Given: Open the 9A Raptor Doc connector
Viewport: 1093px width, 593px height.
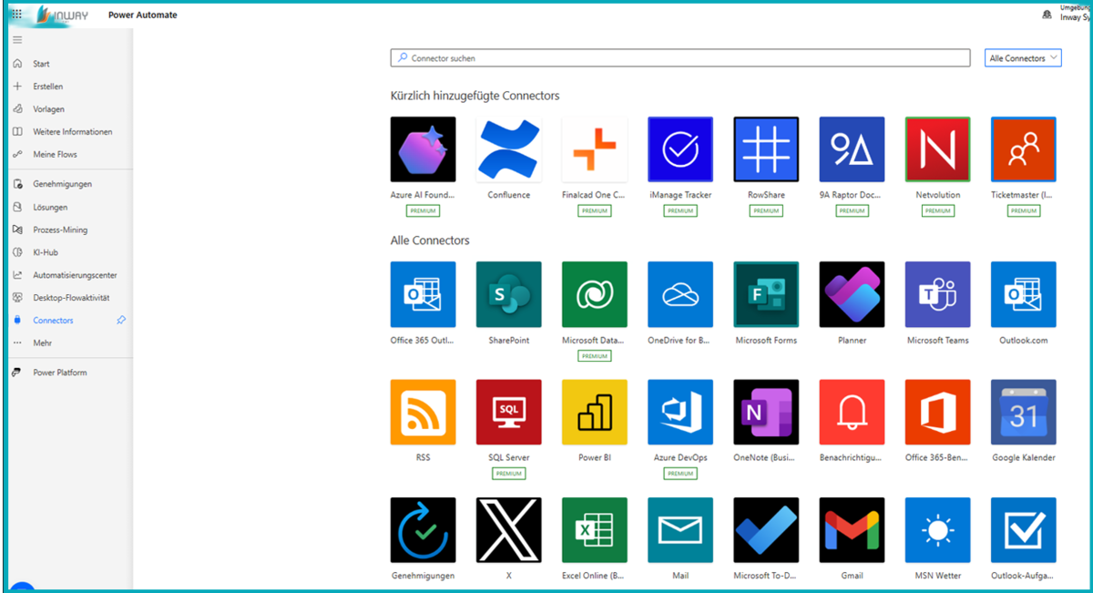Looking at the screenshot, I should point(852,149).
